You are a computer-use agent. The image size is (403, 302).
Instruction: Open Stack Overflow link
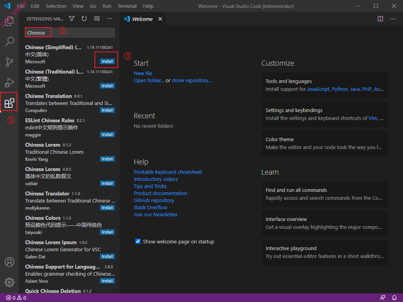(150, 208)
